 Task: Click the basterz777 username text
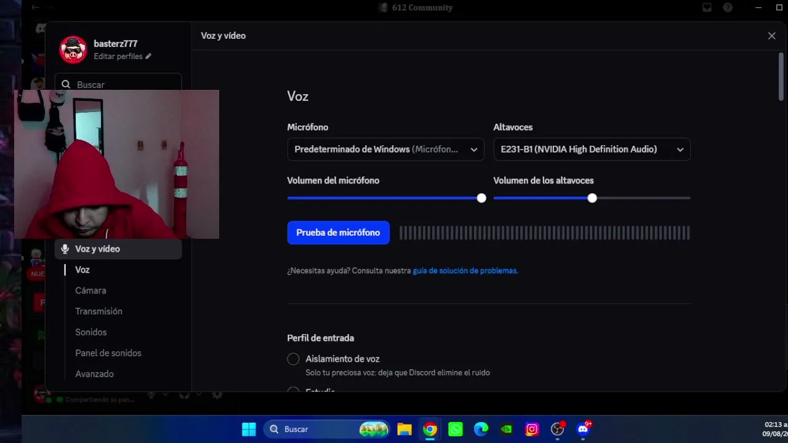tap(116, 44)
